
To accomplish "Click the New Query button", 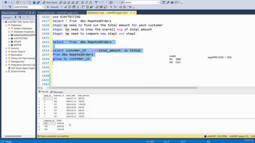I will pos(50,2).
